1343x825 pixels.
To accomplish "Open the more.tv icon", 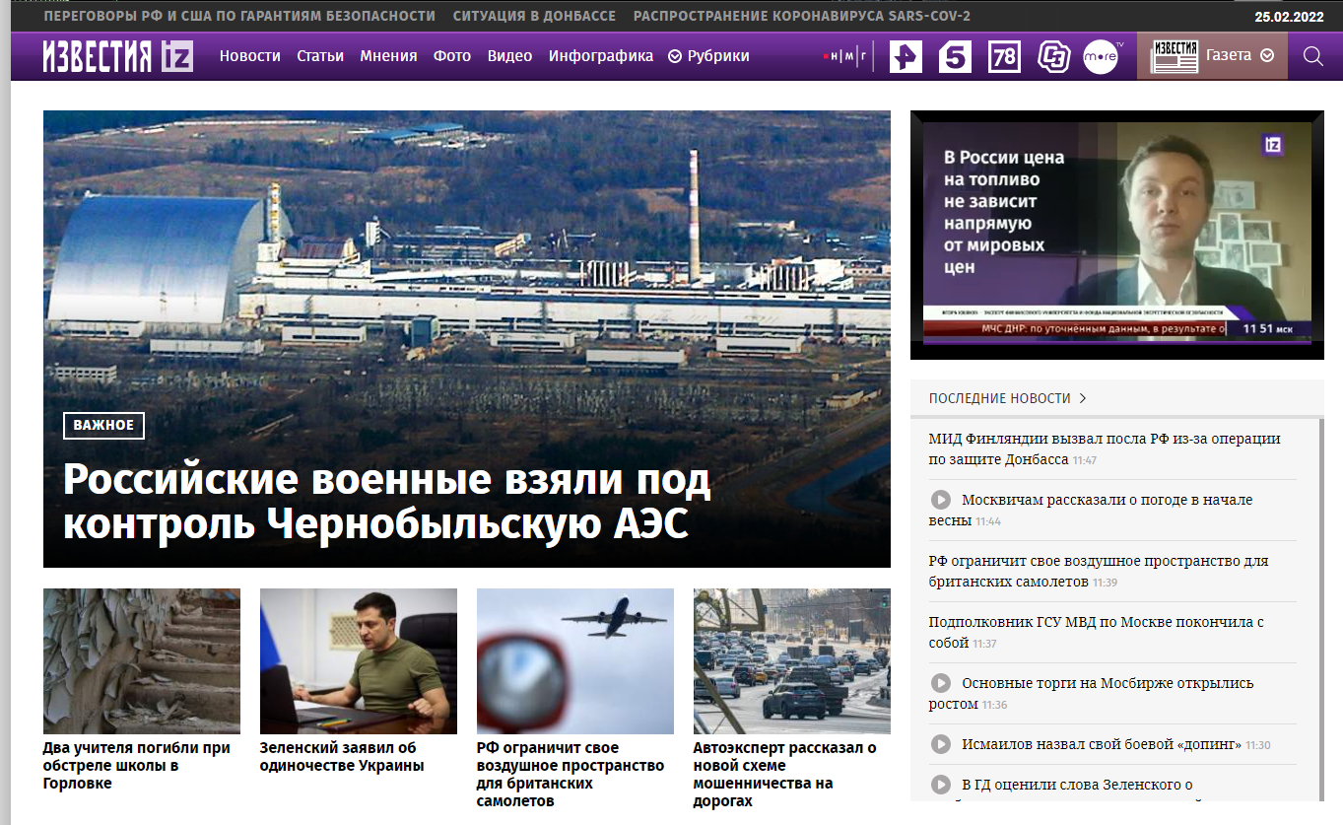I will (x=1102, y=56).
